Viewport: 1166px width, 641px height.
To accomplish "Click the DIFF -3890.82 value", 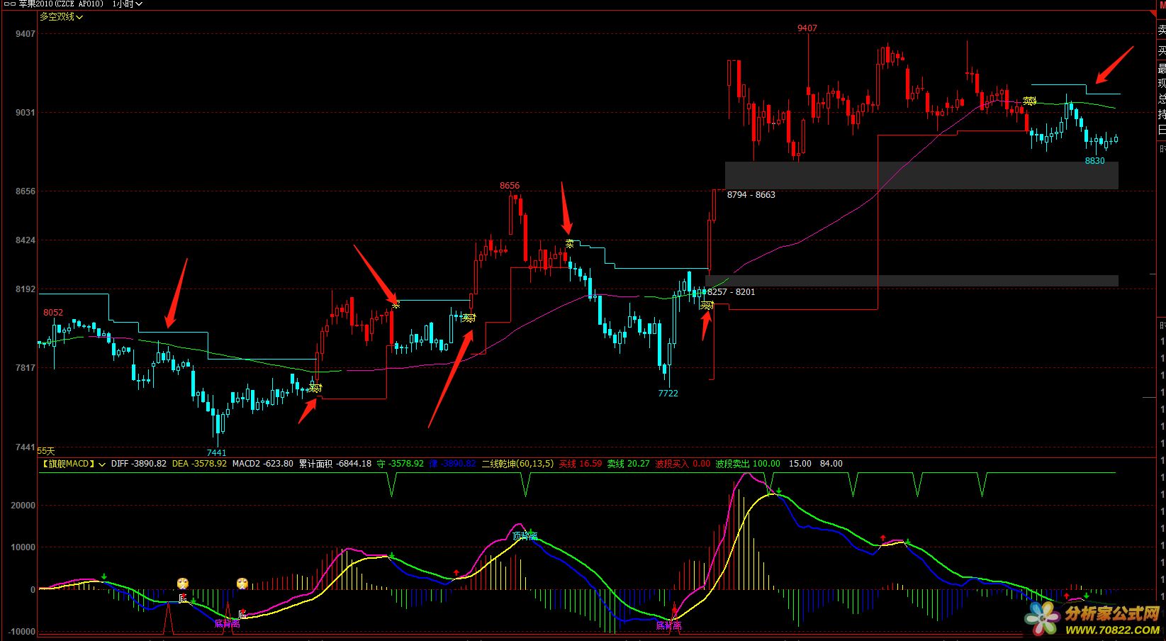I will tap(139, 464).
